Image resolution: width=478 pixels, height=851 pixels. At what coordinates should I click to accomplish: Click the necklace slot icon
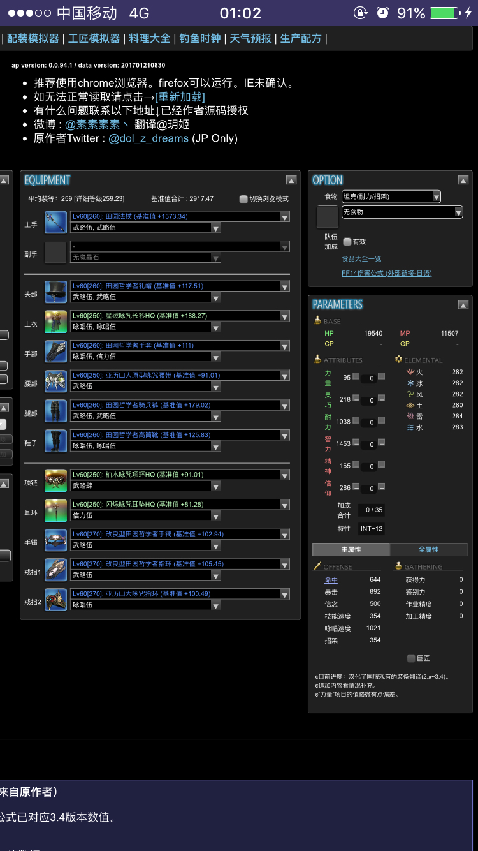56,480
